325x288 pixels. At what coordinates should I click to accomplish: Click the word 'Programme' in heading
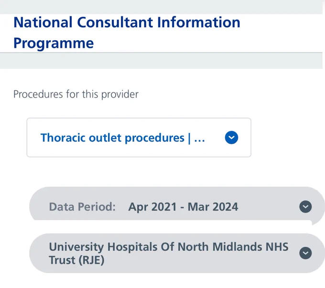(54, 43)
